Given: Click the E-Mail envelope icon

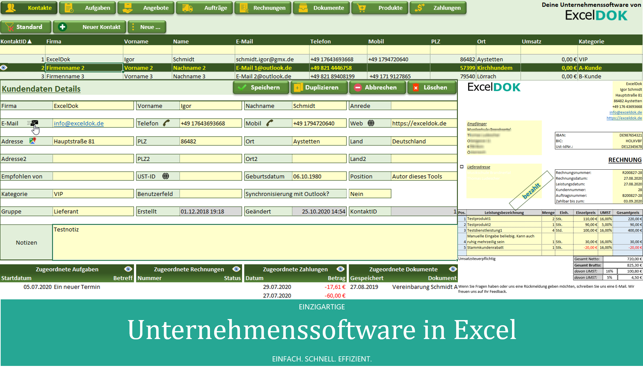Looking at the screenshot, I should pos(33,123).
